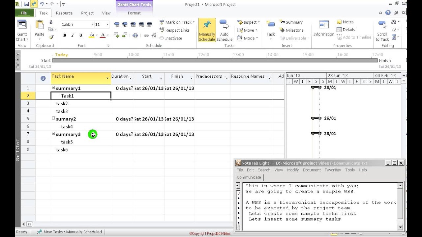Open the Favorites menu in NoteTab Light
This screenshot has height=237, width=422.
click(333, 170)
